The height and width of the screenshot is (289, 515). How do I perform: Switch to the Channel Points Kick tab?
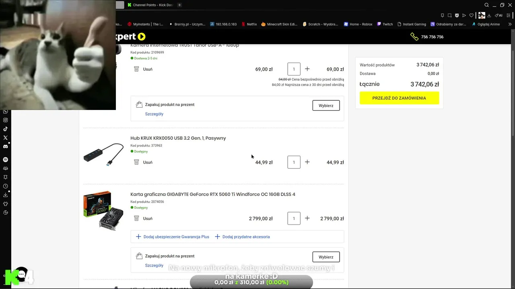click(x=150, y=5)
